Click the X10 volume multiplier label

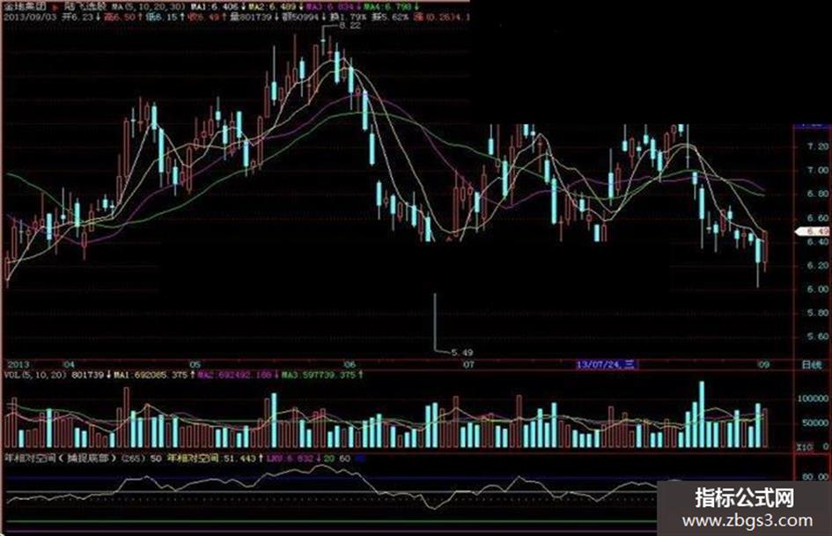805,447
